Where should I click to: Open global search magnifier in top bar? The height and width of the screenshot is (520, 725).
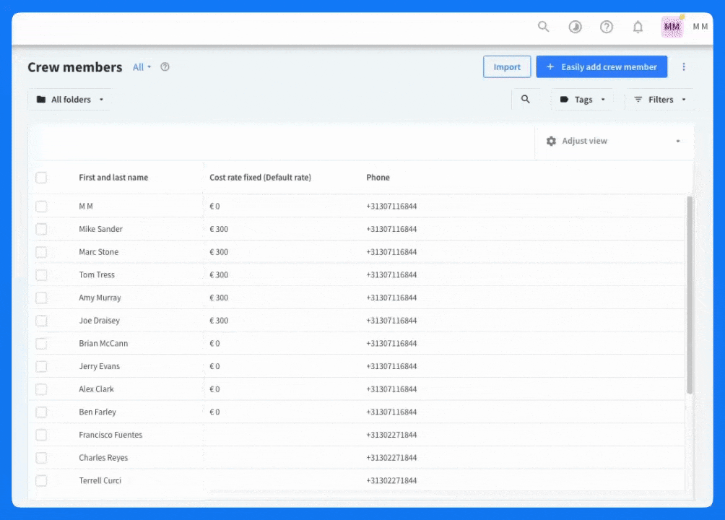click(543, 27)
